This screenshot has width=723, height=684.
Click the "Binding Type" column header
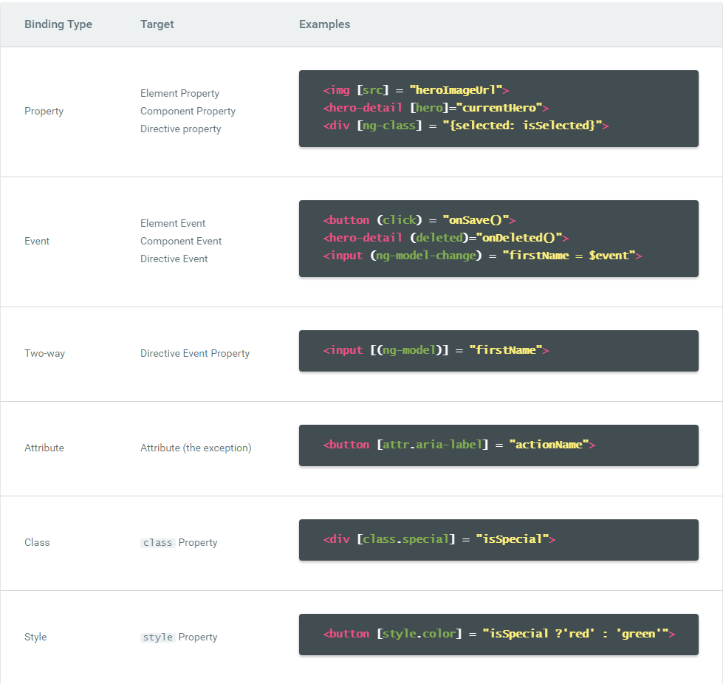point(58,24)
